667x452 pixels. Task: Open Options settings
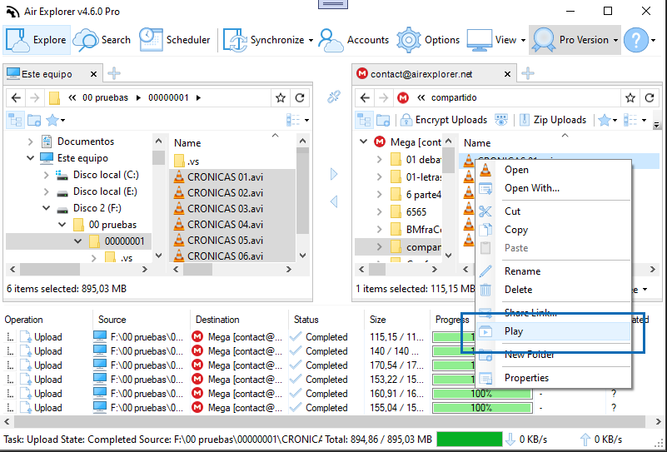[428, 40]
